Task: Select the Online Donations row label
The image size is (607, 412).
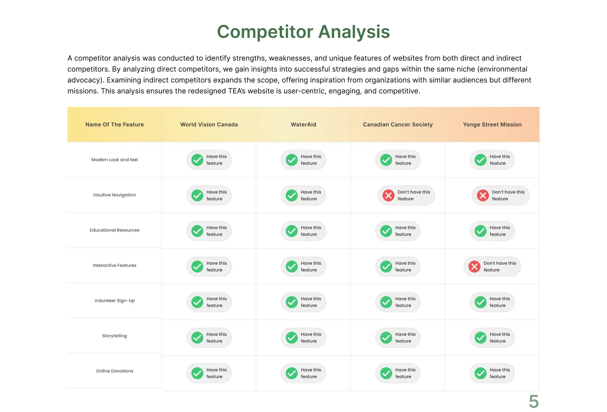Action: coord(115,371)
